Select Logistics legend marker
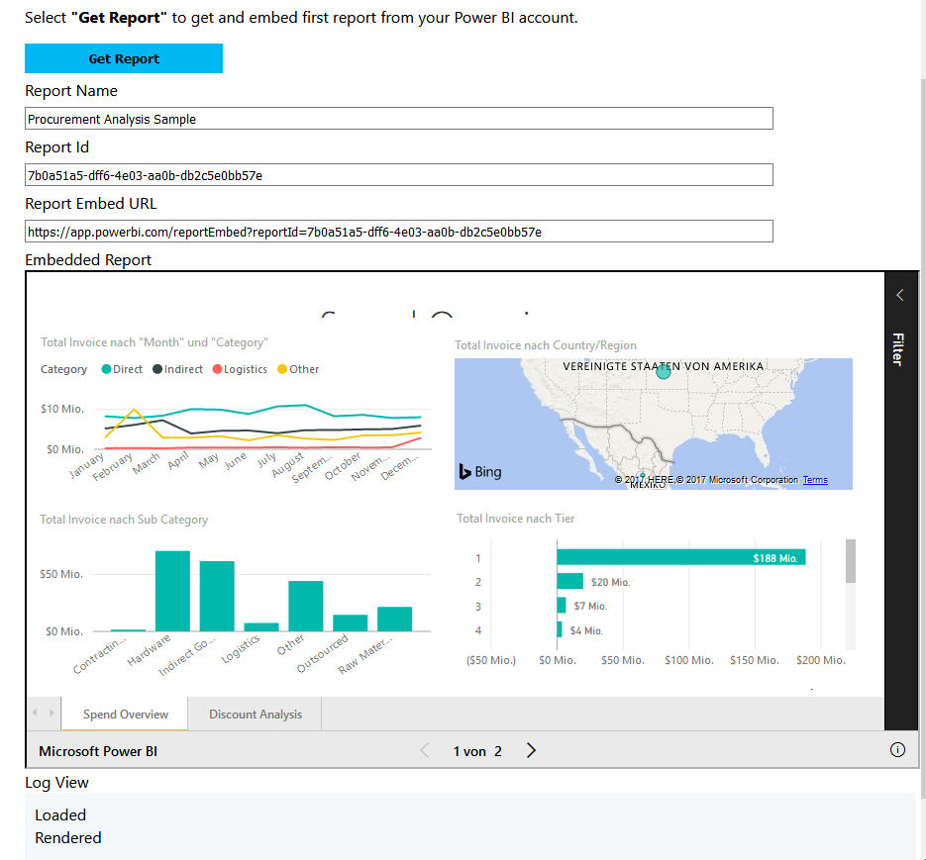Viewport: 926px width, 860px height. tap(217, 369)
